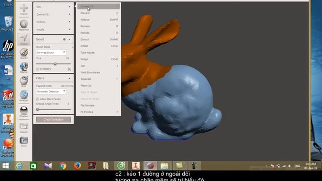Image resolution: width=322 pixels, height=181 pixels.
Task: Open the Meshmix tool
Action: click(x=24, y=25)
